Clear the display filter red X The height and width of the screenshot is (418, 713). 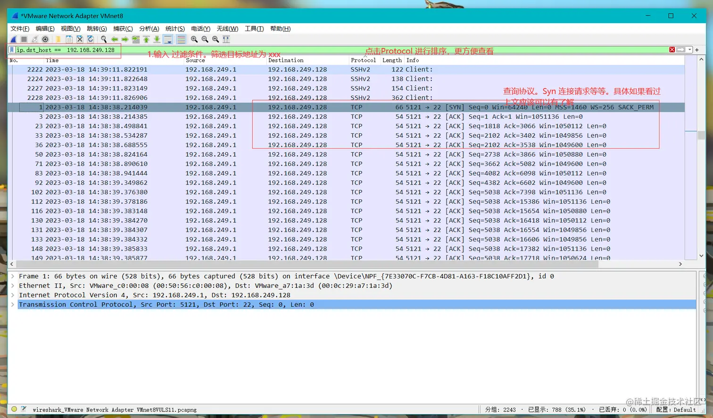coord(672,50)
